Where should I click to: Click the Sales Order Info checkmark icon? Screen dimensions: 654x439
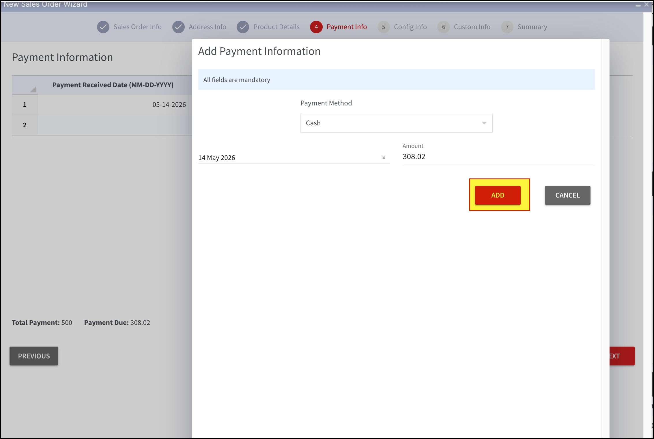[103, 27]
